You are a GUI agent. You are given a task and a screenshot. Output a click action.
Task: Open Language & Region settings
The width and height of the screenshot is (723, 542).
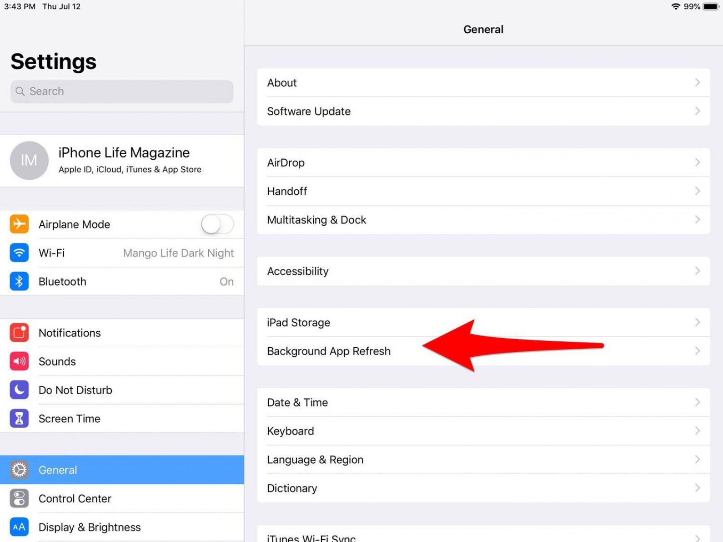[x=483, y=460]
